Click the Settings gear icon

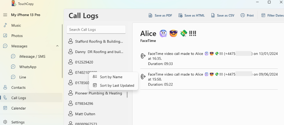[x=5, y=122]
